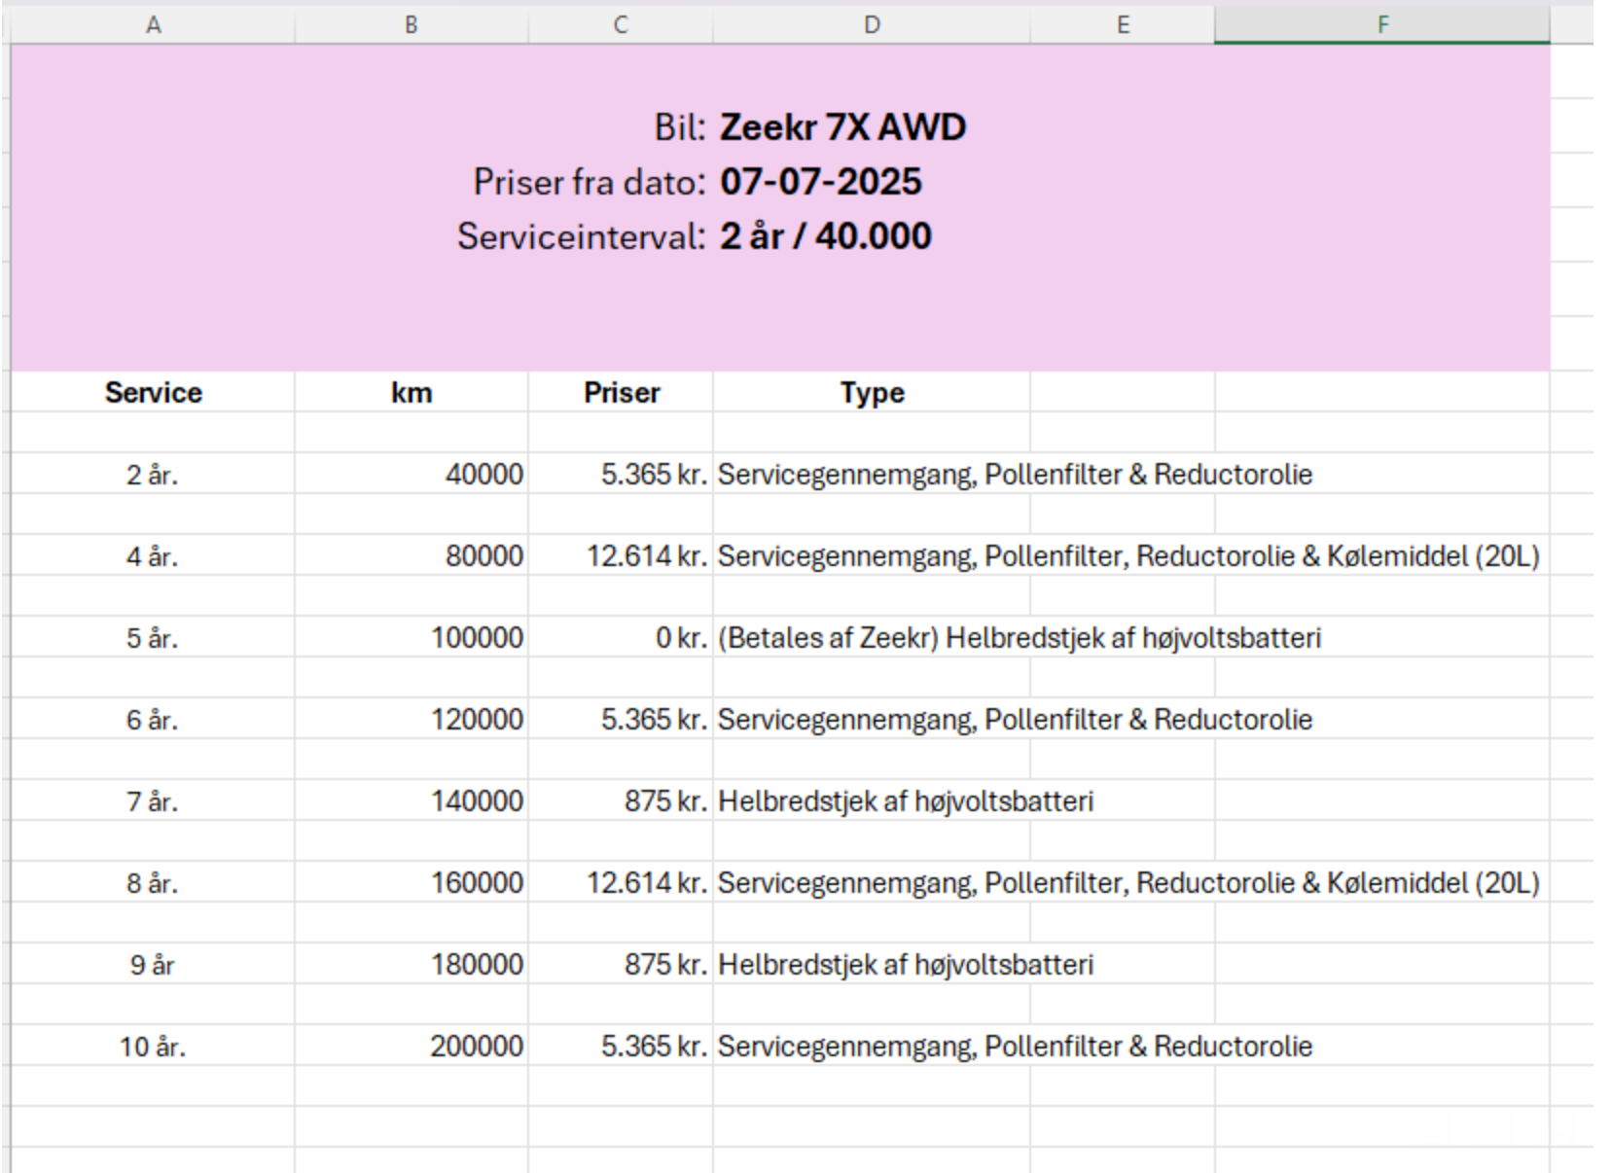Select the 2 år. service row cell
Viewport: 1611px width, 1173px height.
coord(153,475)
